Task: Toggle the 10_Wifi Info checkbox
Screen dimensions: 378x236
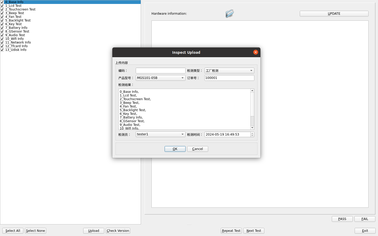Action: tap(2, 39)
